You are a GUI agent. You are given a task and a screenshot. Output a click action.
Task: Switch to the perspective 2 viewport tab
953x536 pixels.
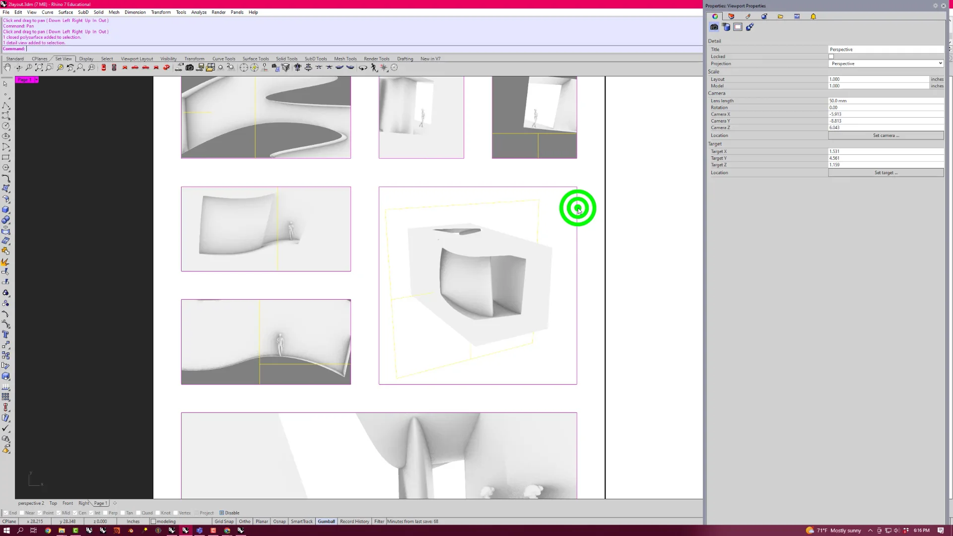[31, 503]
